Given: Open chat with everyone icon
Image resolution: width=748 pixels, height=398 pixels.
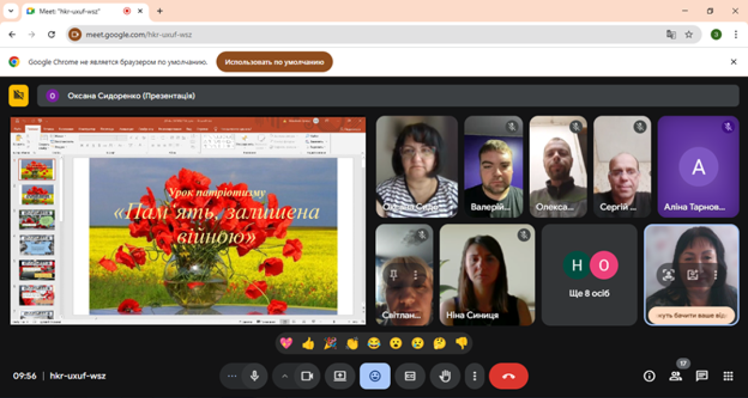Looking at the screenshot, I should 702,376.
